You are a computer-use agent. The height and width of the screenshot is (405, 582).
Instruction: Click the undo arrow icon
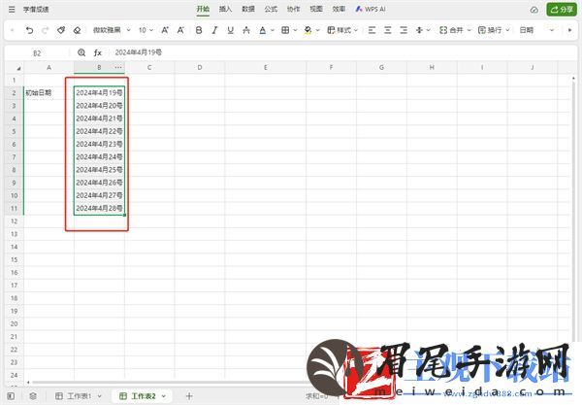point(30,30)
